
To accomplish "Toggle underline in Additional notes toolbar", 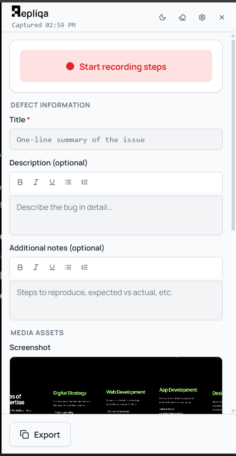I will point(52,267).
